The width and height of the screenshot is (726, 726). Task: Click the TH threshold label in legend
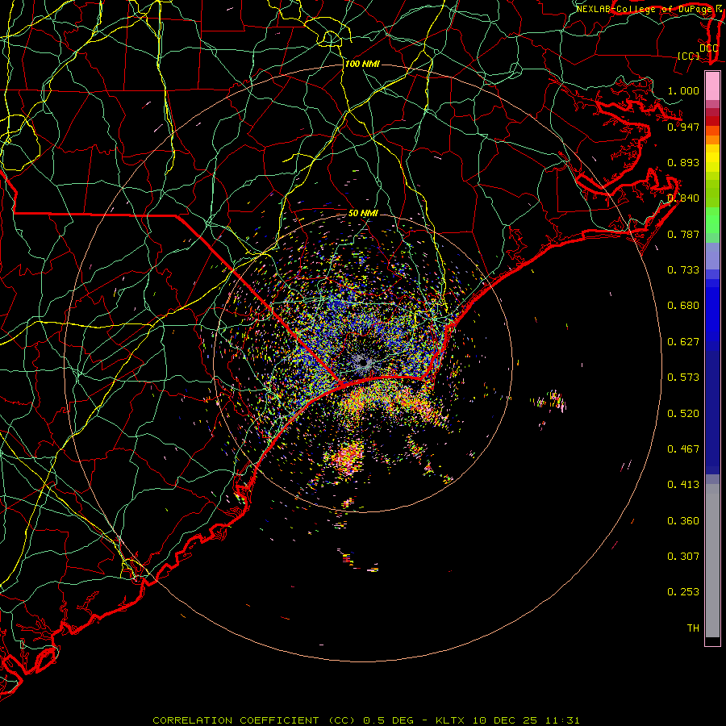tap(693, 628)
